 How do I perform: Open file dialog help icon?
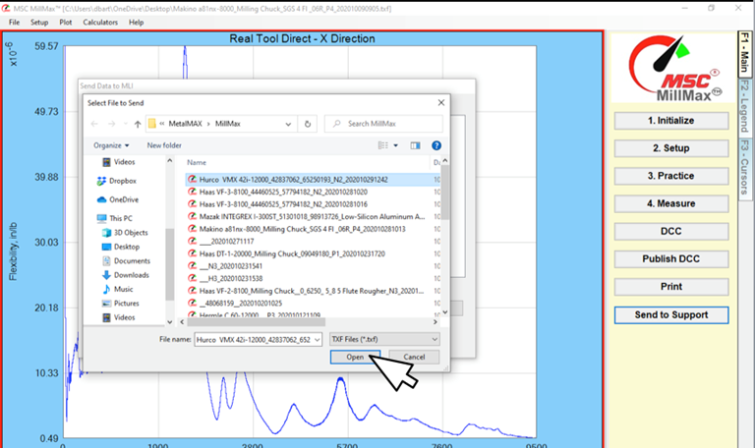point(436,145)
